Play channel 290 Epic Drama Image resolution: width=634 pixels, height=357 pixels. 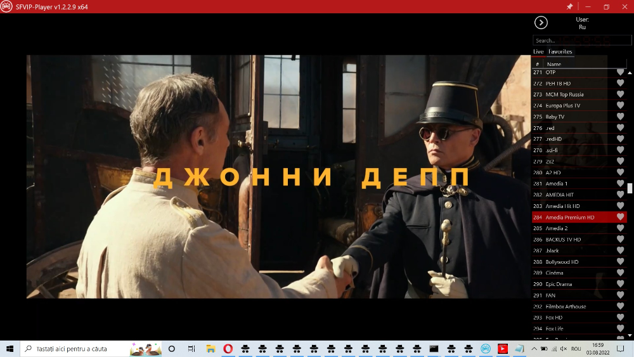[x=579, y=284]
